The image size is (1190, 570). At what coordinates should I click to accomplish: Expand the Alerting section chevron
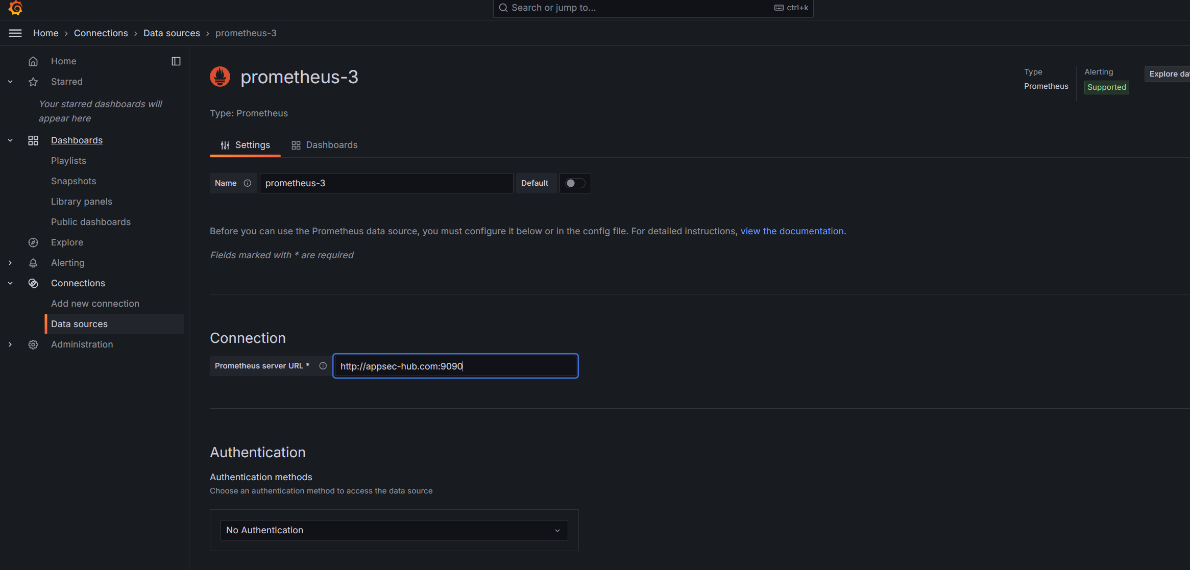point(10,263)
